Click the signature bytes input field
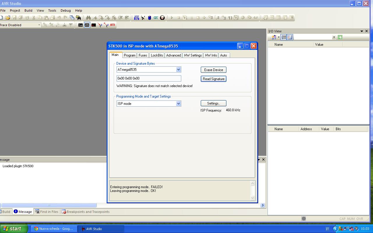Image resolution: width=373 pixels, height=233 pixels. (149, 78)
